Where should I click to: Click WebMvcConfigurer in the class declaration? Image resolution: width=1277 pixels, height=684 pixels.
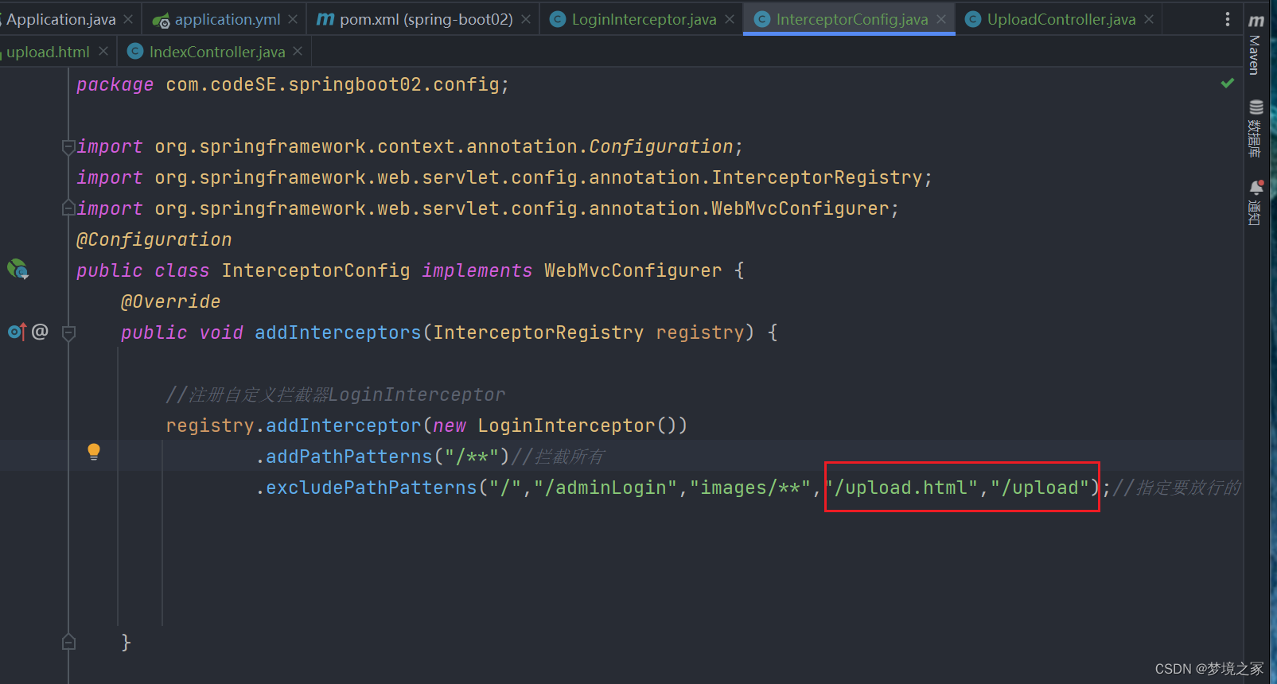(633, 270)
